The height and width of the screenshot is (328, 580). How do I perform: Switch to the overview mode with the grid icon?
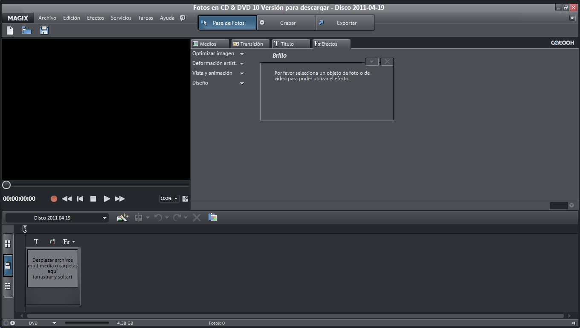[x=8, y=244]
